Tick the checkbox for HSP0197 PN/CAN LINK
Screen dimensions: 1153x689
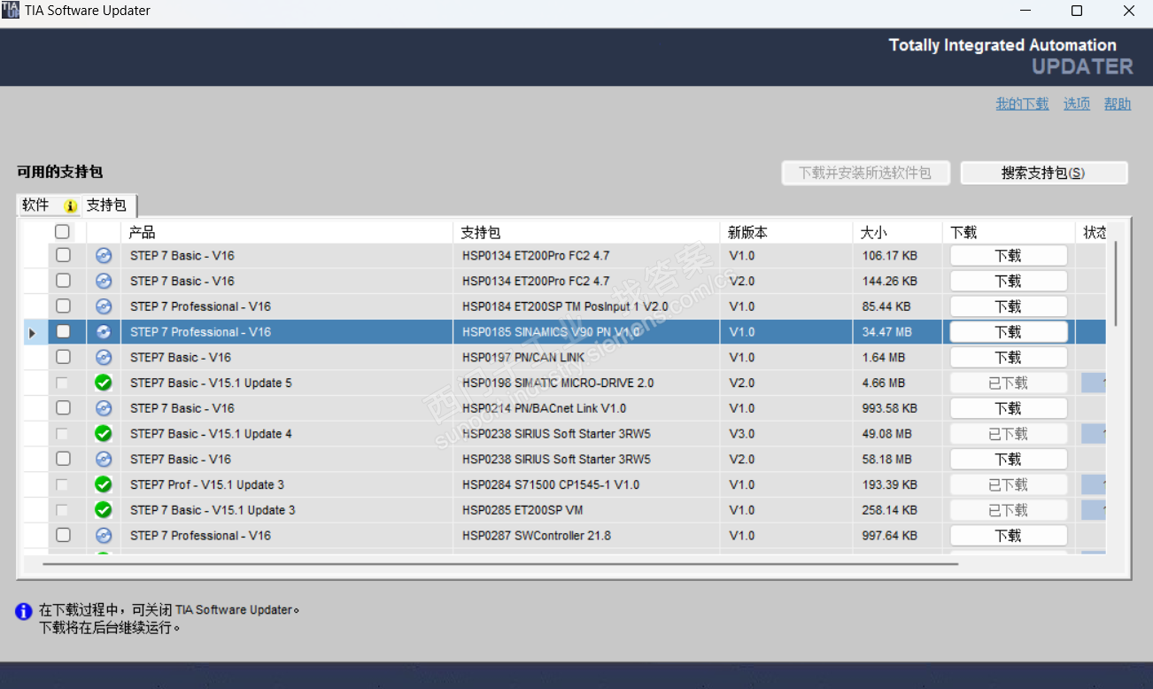[63, 357]
